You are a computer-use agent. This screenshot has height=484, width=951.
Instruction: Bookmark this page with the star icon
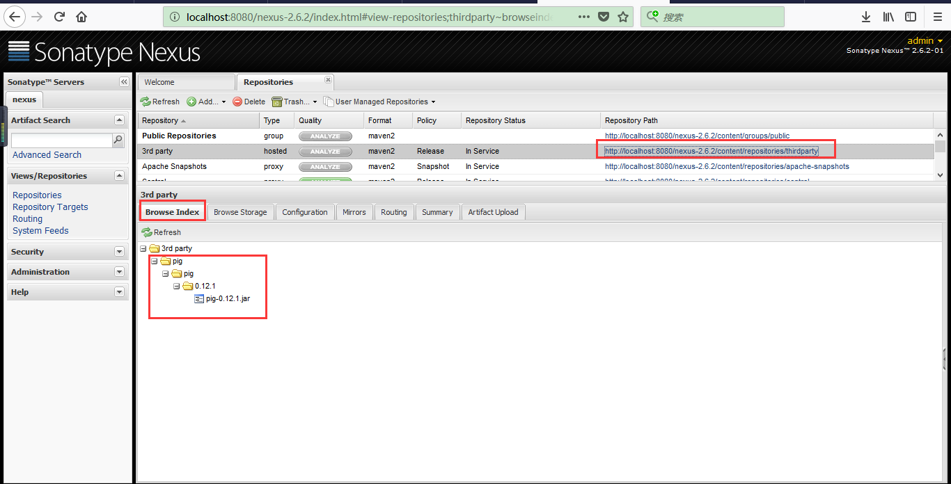click(x=623, y=17)
